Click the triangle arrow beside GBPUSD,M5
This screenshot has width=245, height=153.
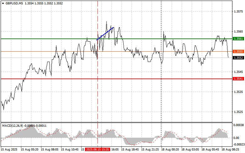(x=3, y=3)
